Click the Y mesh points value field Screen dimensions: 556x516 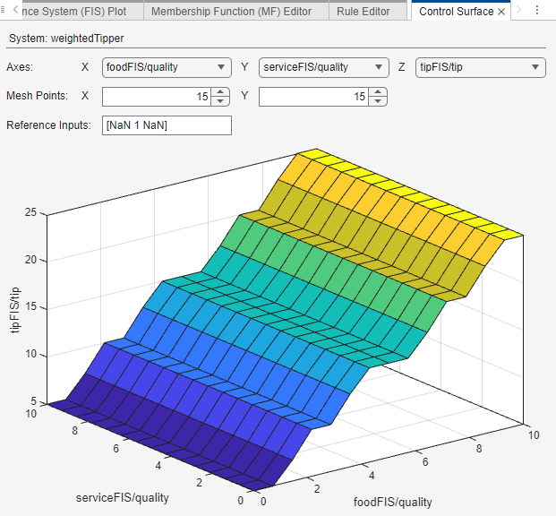tap(314, 97)
